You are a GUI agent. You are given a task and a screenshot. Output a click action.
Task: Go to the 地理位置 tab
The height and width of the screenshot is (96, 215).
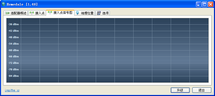pyautogui.click(x=85, y=13)
